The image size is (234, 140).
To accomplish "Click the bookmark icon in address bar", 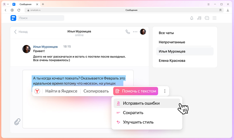I will click(x=220, y=10).
